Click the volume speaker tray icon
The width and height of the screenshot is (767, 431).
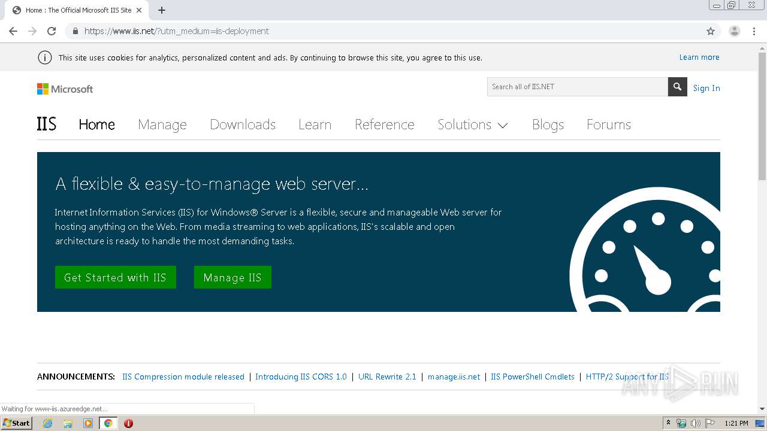pyautogui.click(x=696, y=423)
